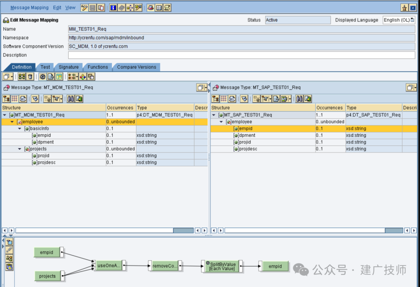The width and height of the screenshot is (420, 287).
Task: Toggle the table grid view in source panel
Action: tap(14, 99)
